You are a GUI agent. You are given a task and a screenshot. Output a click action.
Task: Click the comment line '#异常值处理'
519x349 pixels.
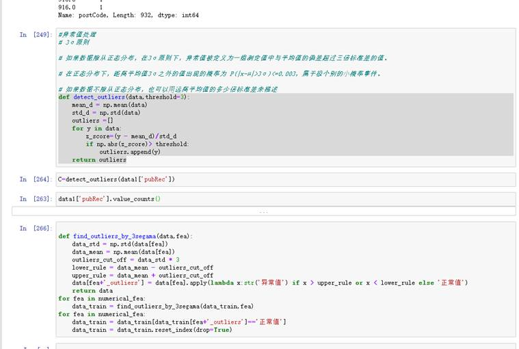pyautogui.click(x=77, y=34)
